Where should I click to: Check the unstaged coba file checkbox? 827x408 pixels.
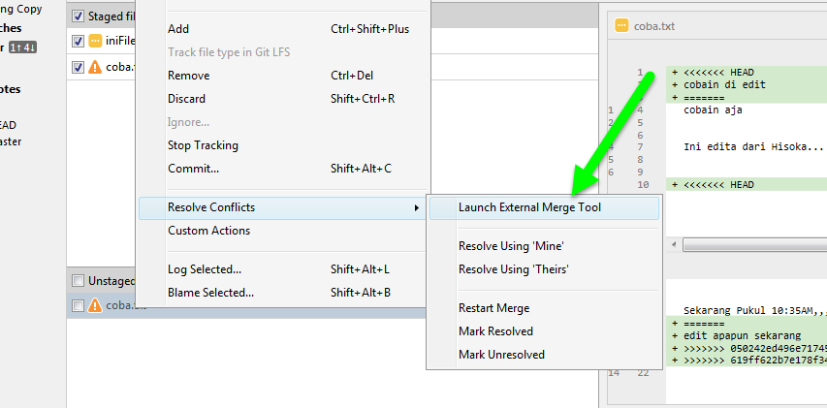click(78, 305)
